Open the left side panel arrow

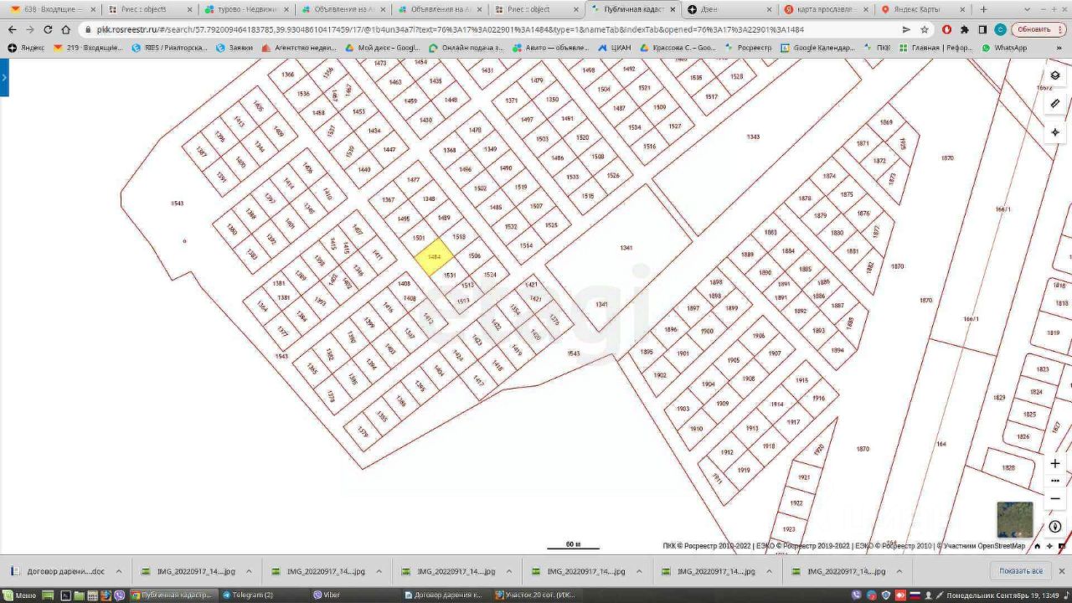click(4, 77)
